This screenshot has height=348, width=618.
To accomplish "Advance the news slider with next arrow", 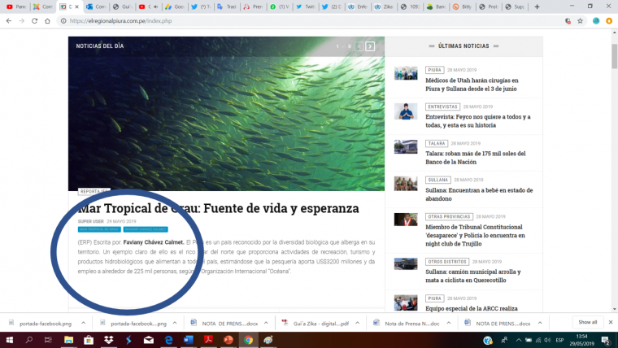I will click(370, 46).
